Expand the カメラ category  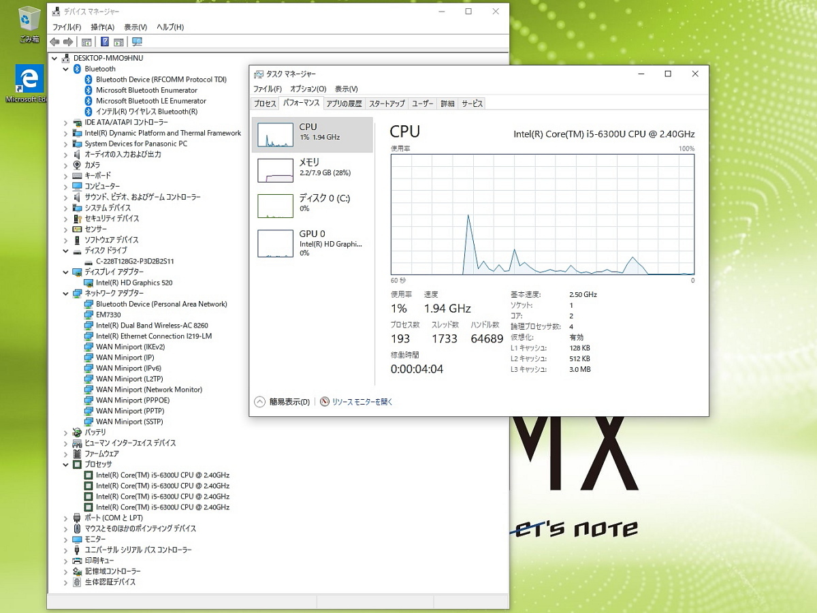[66, 165]
